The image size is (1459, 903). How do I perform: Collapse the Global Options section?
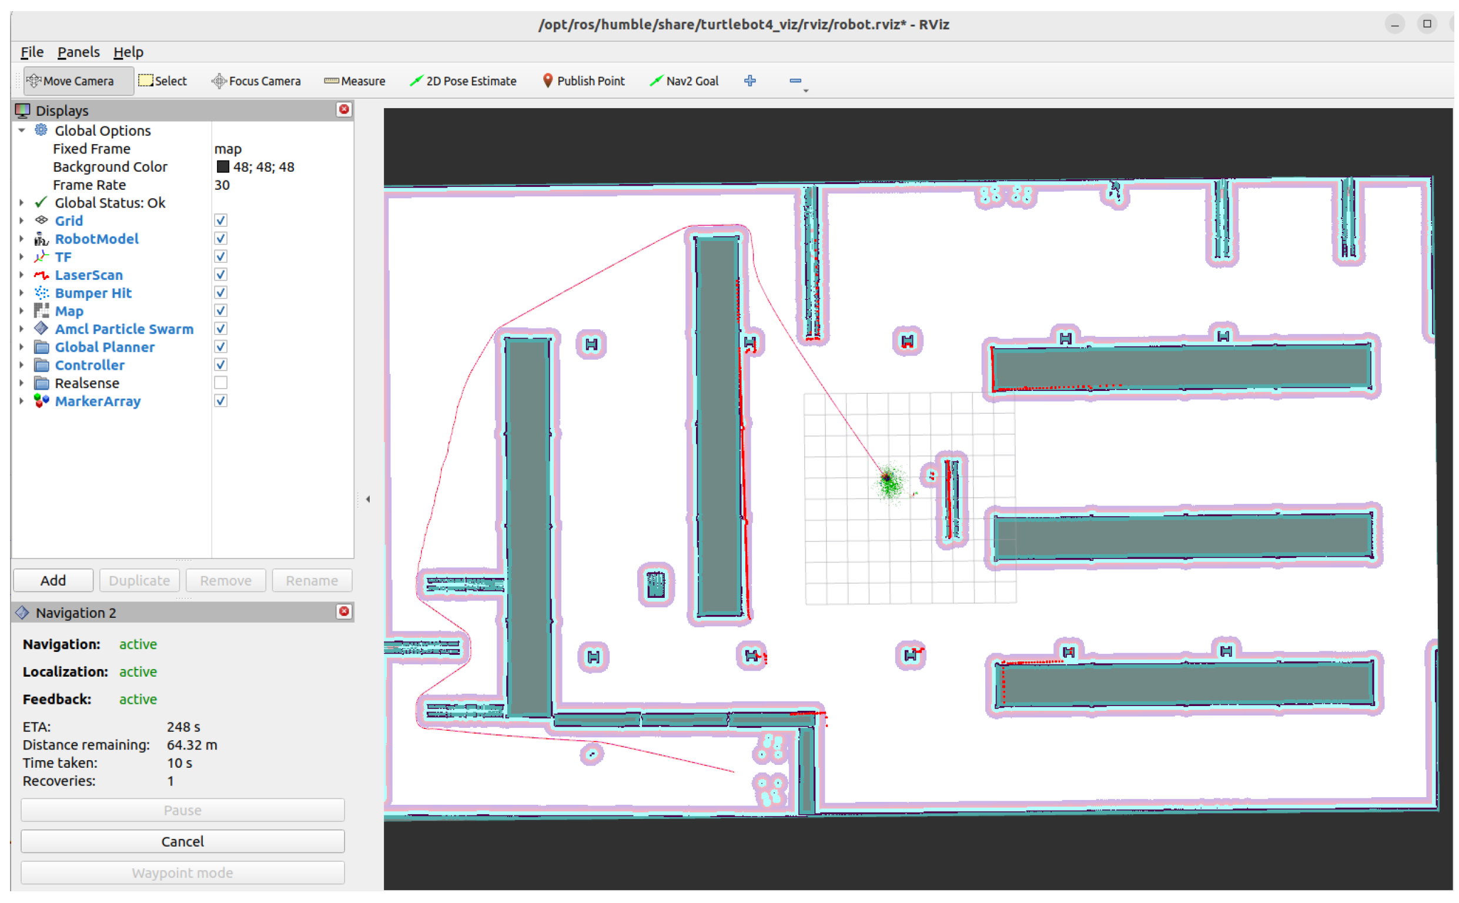22,130
